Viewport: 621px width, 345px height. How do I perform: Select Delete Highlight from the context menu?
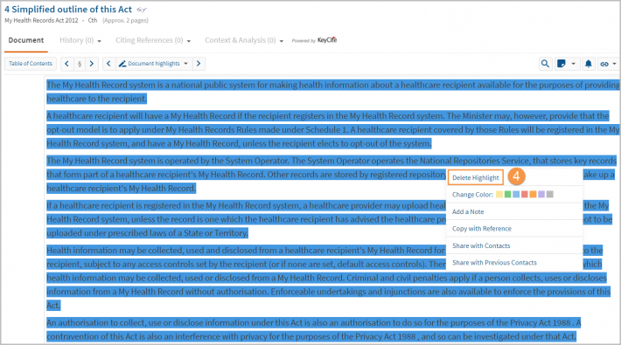coord(476,177)
